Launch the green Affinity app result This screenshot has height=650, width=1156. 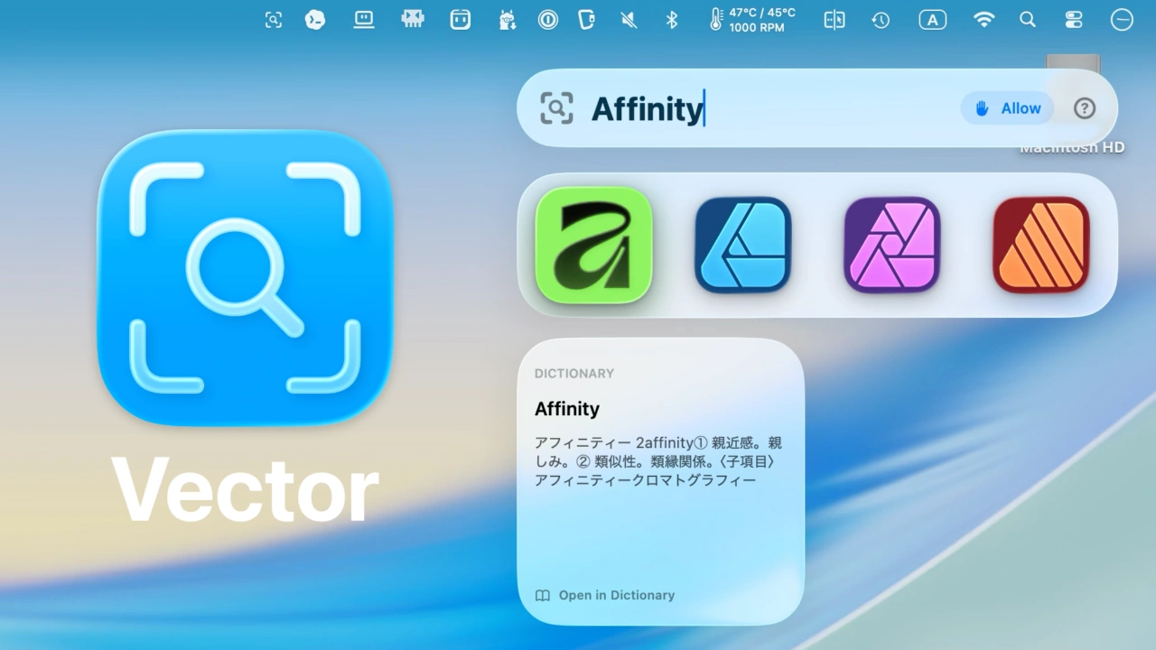coord(593,245)
